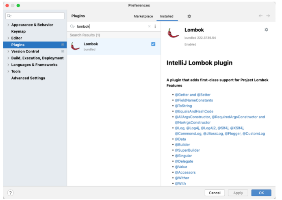Click the project-level marker on Version Control row

63,51
